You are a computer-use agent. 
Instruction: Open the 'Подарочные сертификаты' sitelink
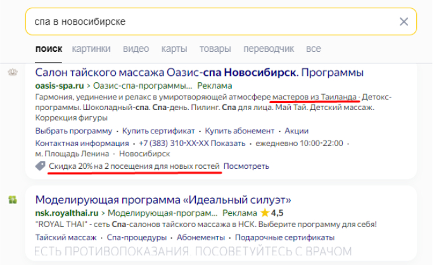click(x=285, y=237)
